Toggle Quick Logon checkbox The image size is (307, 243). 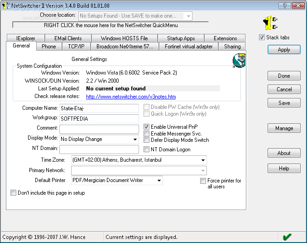[146, 114]
